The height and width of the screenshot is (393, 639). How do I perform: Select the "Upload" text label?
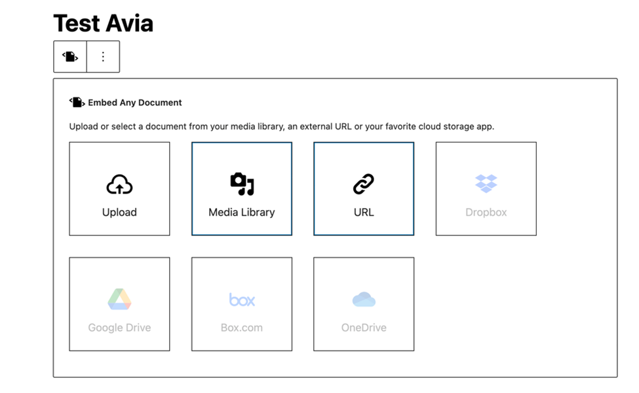pos(119,213)
